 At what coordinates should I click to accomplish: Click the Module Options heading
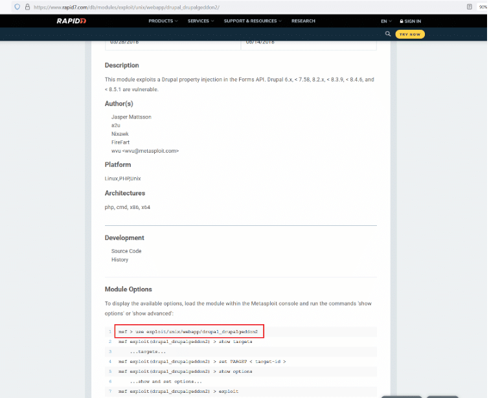(128, 289)
